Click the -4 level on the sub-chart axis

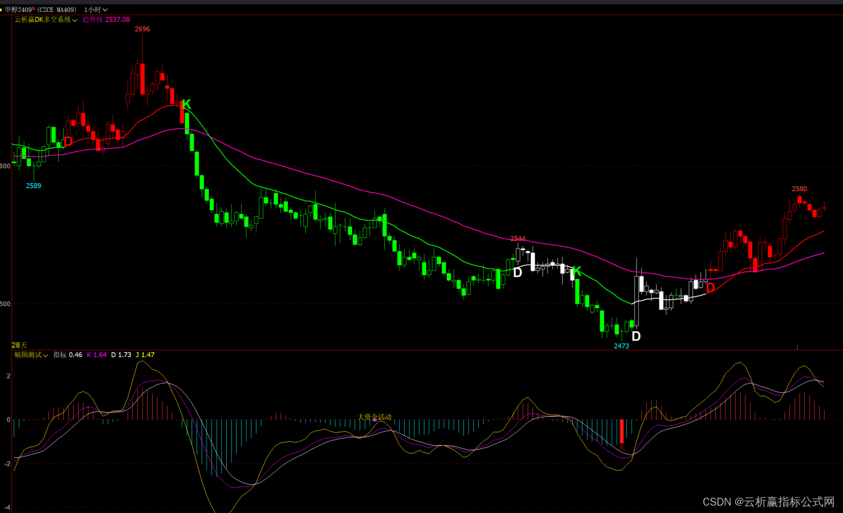pos(7,507)
